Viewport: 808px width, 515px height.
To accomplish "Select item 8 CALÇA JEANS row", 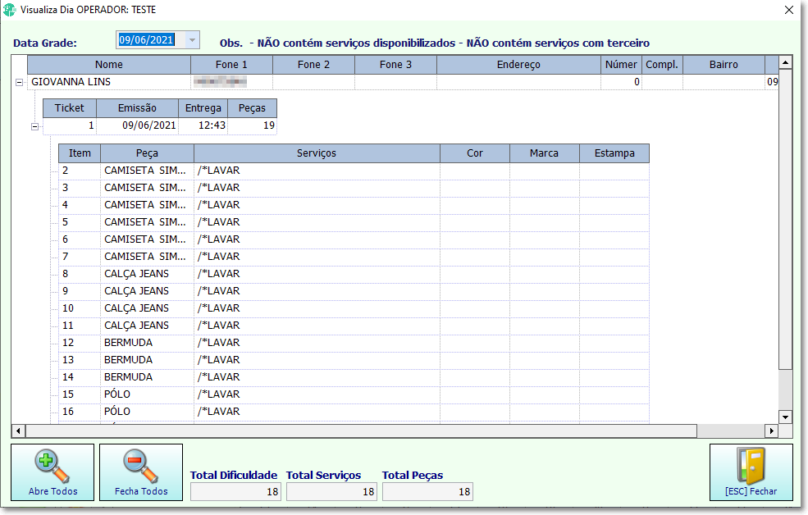I will pyautogui.click(x=354, y=274).
